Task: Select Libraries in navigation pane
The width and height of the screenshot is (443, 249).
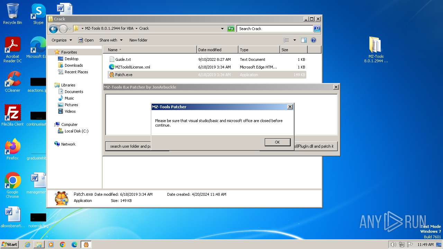Action: pos(68,85)
